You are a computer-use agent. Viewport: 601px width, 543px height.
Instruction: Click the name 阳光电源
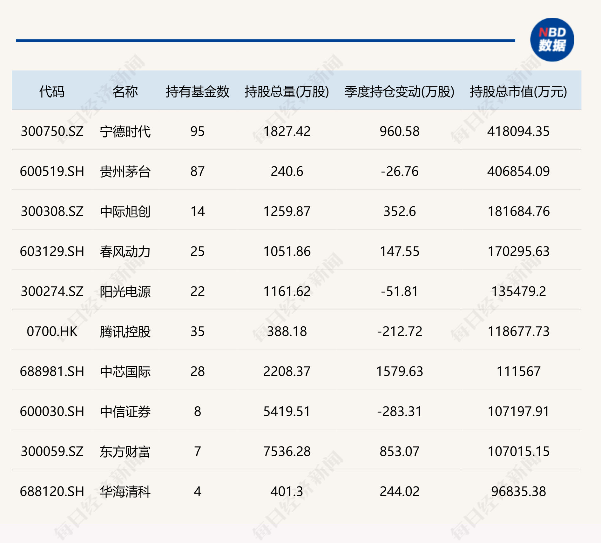point(125,292)
